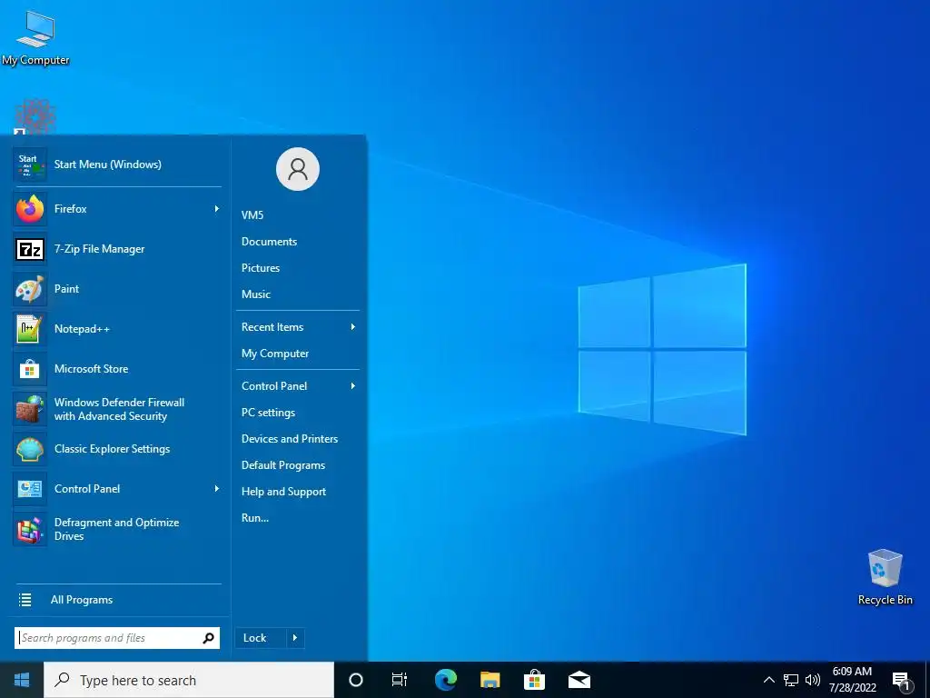Open Classic Explorer Settings shell icon

coord(30,449)
